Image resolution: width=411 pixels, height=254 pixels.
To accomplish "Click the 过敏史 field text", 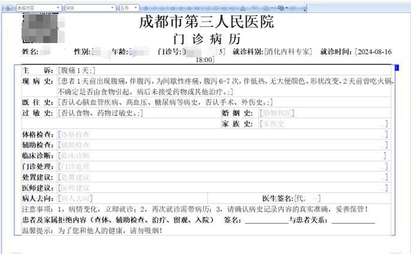I will pos(101,113).
